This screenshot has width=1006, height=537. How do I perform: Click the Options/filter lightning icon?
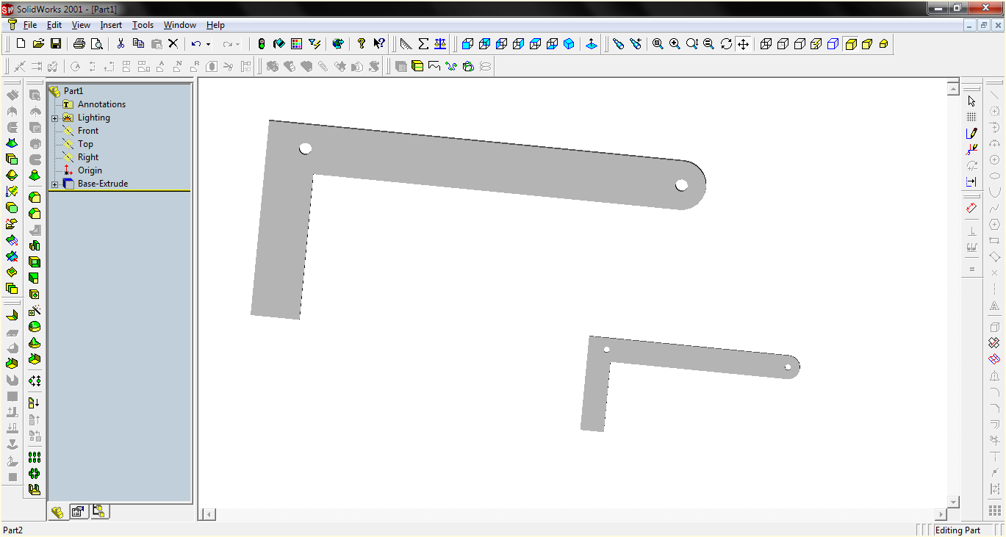click(315, 44)
